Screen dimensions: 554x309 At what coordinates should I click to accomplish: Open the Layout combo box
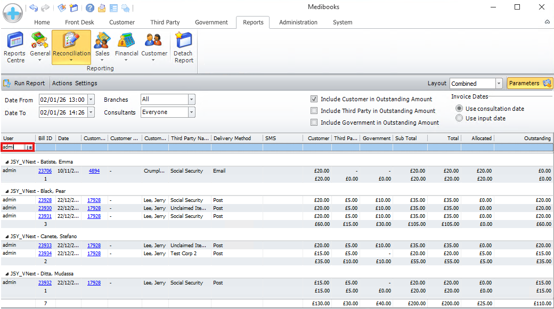[x=499, y=84]
